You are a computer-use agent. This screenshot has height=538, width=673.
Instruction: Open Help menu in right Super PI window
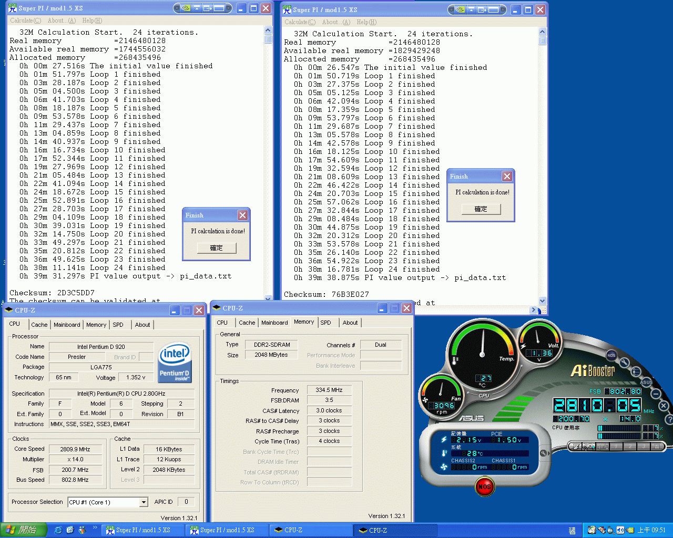pos(366,22)
